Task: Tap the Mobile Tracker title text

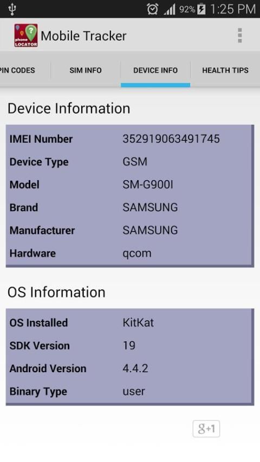Action: (x=83, y=36)
